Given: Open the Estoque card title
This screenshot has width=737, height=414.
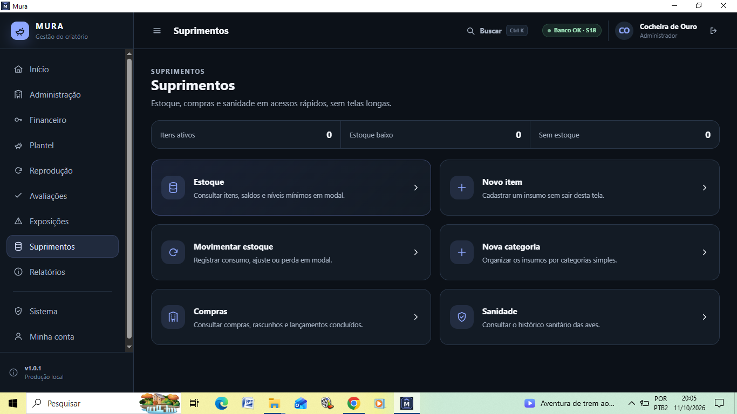Looking at the screenshot, I should (x=209, y=182).
